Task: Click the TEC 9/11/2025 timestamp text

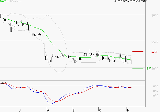Action: (130, 1)
